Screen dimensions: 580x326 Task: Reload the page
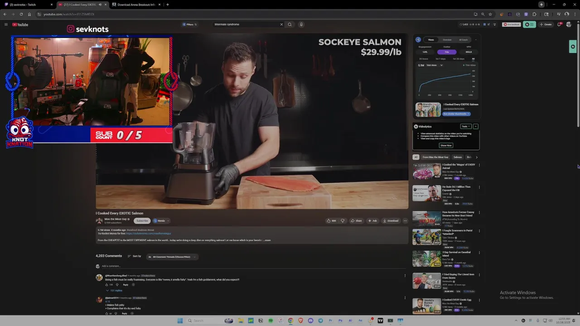(x=21, y=14)
